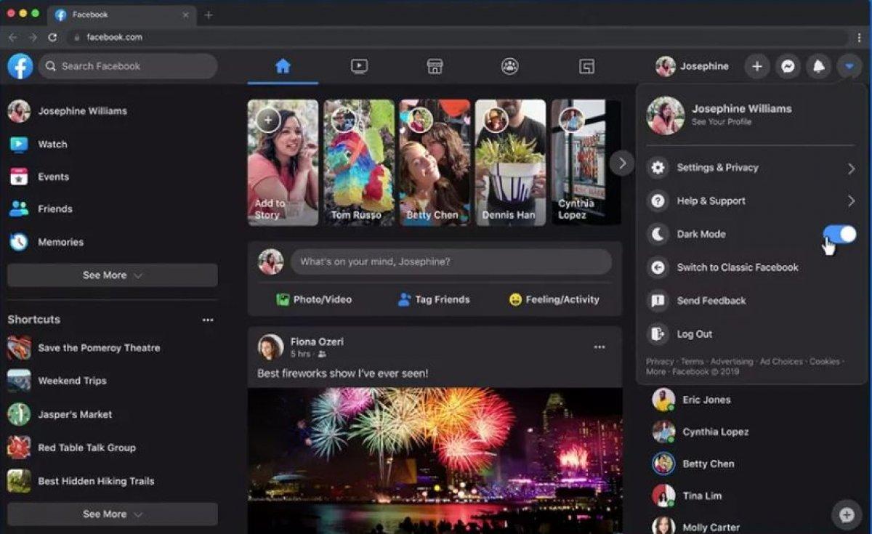Open Messenger from the top bar
This screenshot has width=872, height=534.
coord(787,66)
